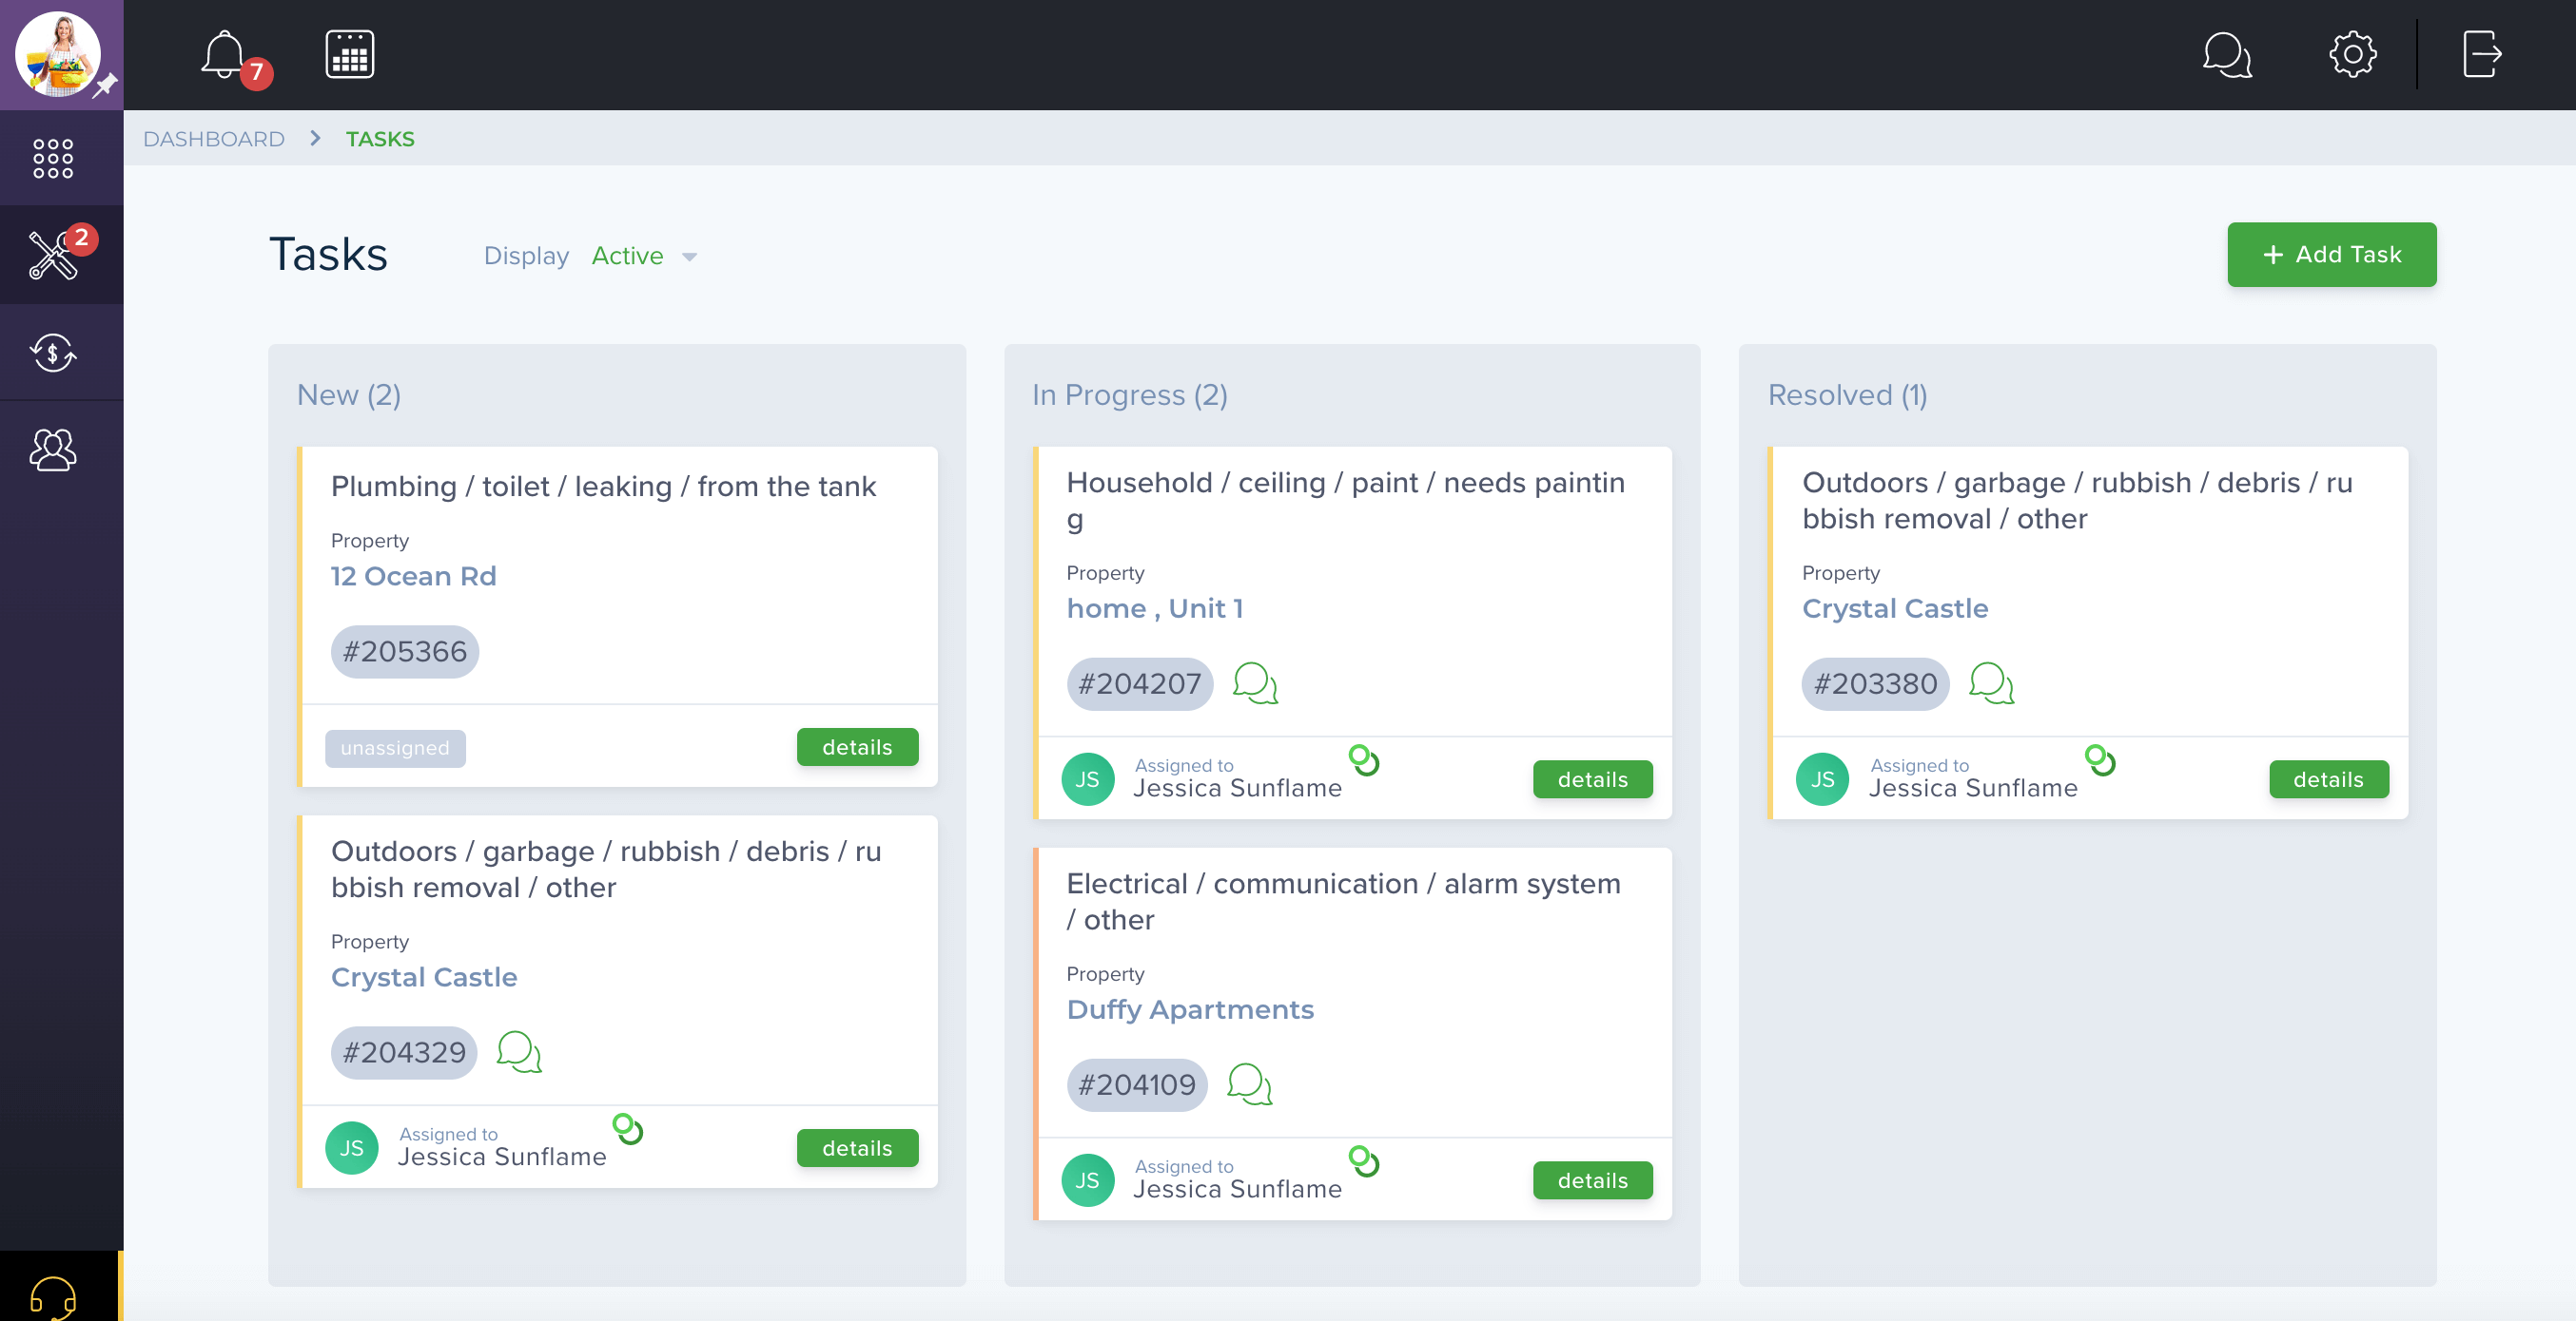Open details for Household ceiling task
This screenshot has height=1321, width=2576.
[1592, 779]
